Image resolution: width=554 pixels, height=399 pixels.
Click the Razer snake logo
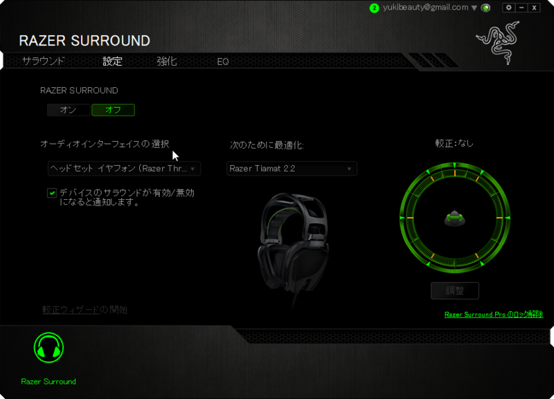498,43
